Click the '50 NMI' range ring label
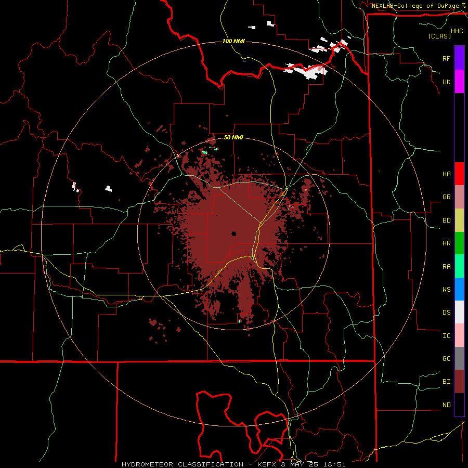Image resolution: width=468 pixels, height=468 pixels. (x=233, y=137)
